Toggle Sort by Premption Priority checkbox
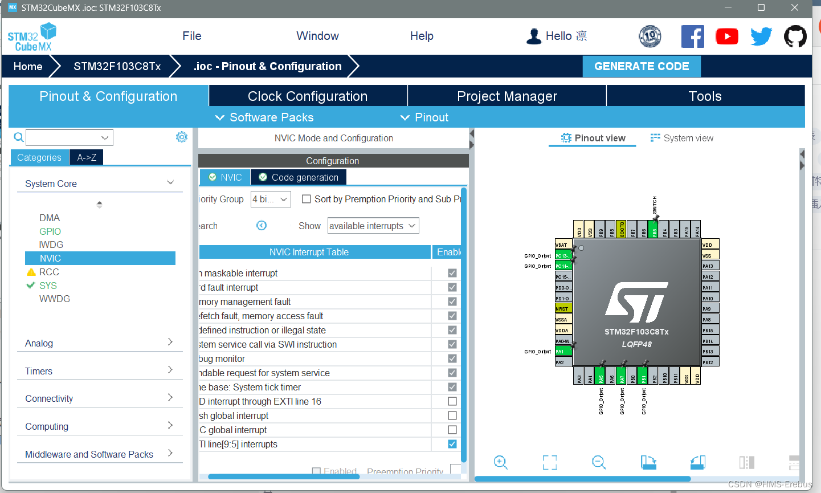This screenshot has height=493, width=821. click(x=307, y=199)
